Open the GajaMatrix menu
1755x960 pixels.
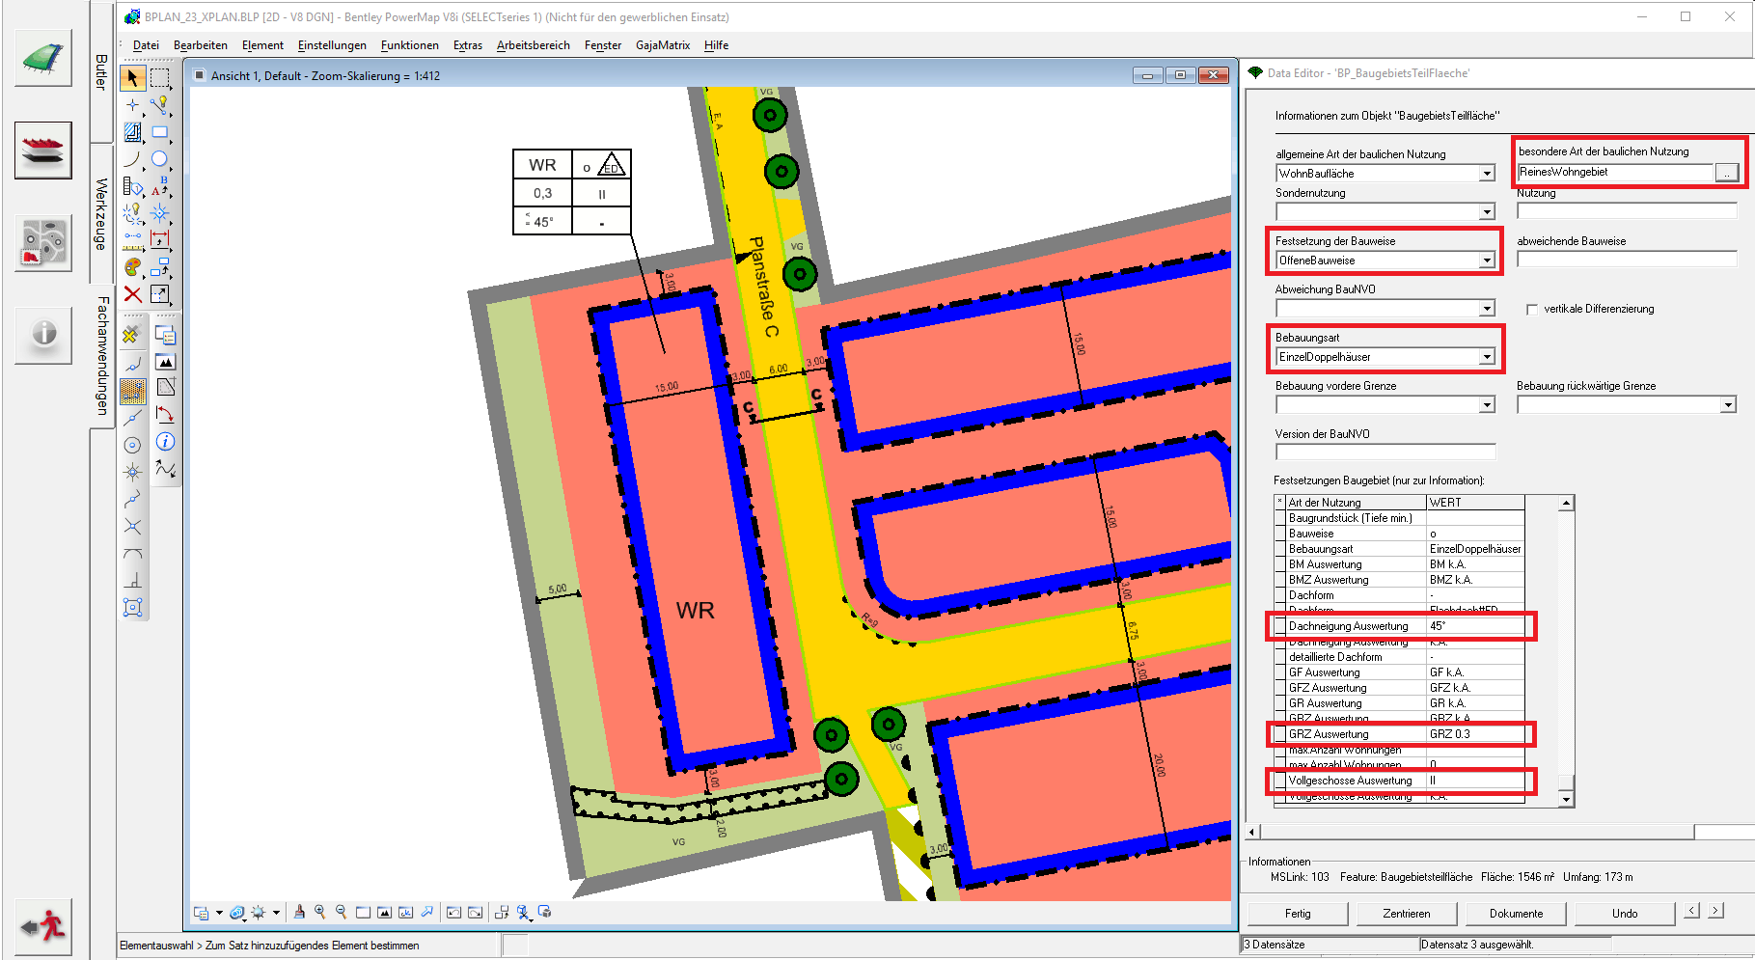(663, 45)
